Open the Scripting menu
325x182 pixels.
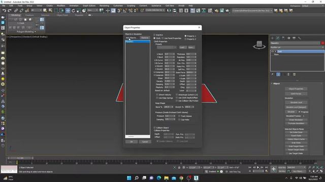(131, 6)
